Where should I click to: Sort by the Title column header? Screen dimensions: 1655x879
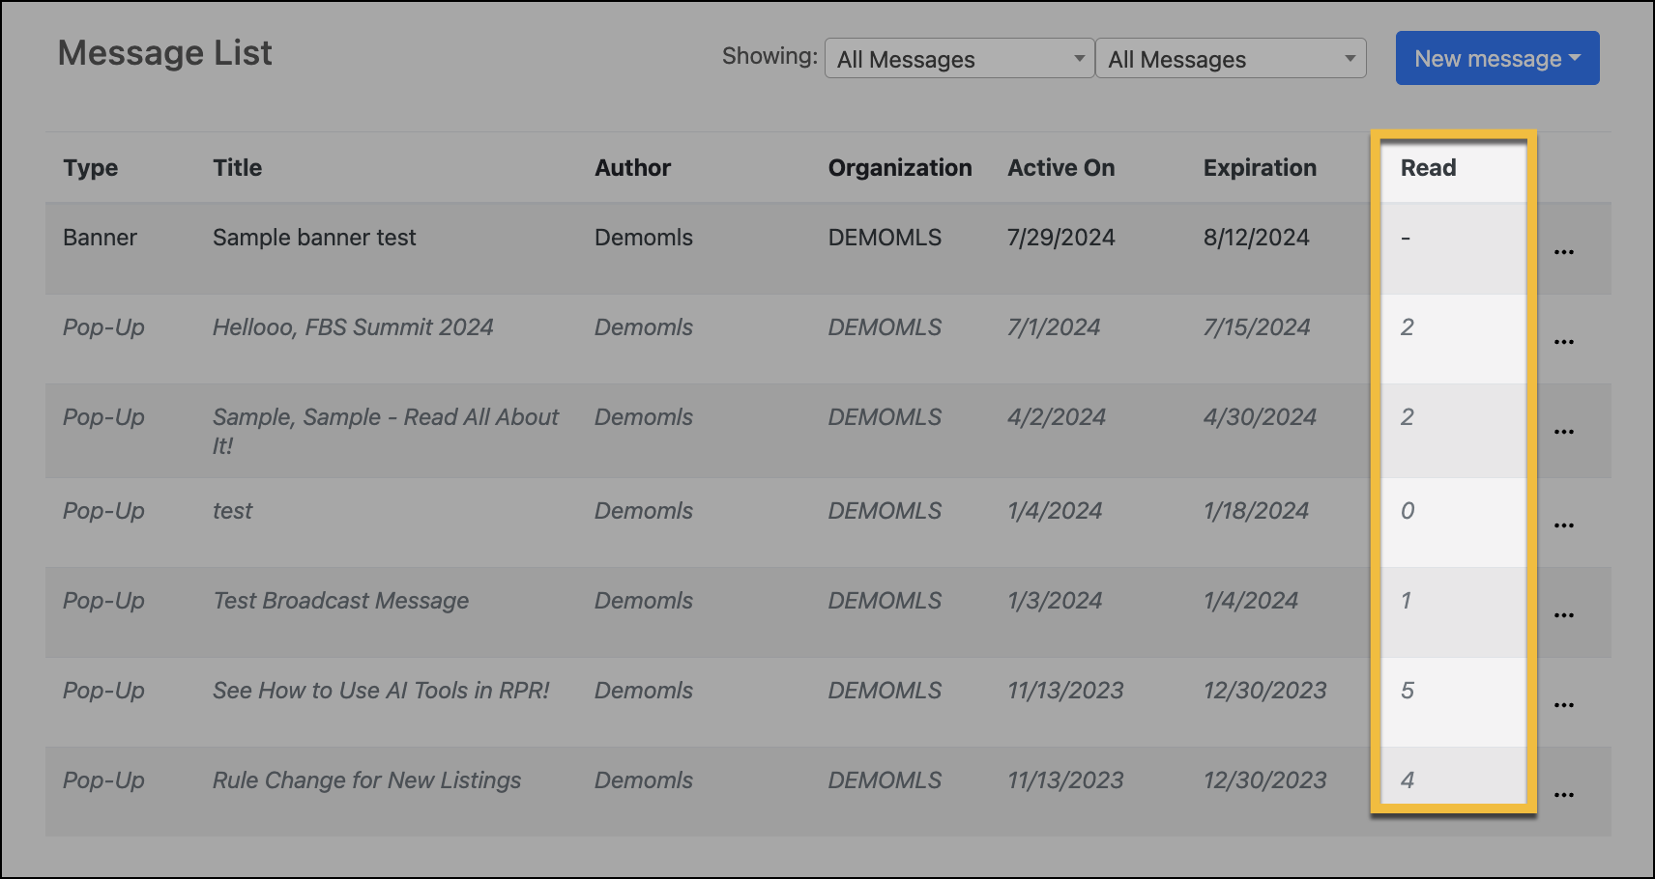[238, 168]
